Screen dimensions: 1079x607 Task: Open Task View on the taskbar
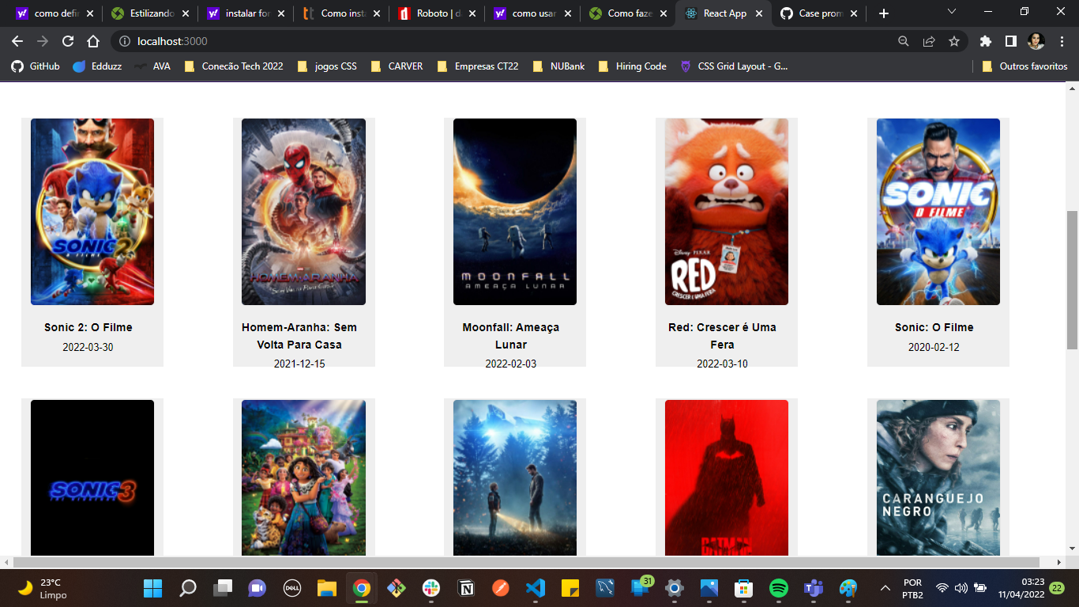tap(223, 588)
